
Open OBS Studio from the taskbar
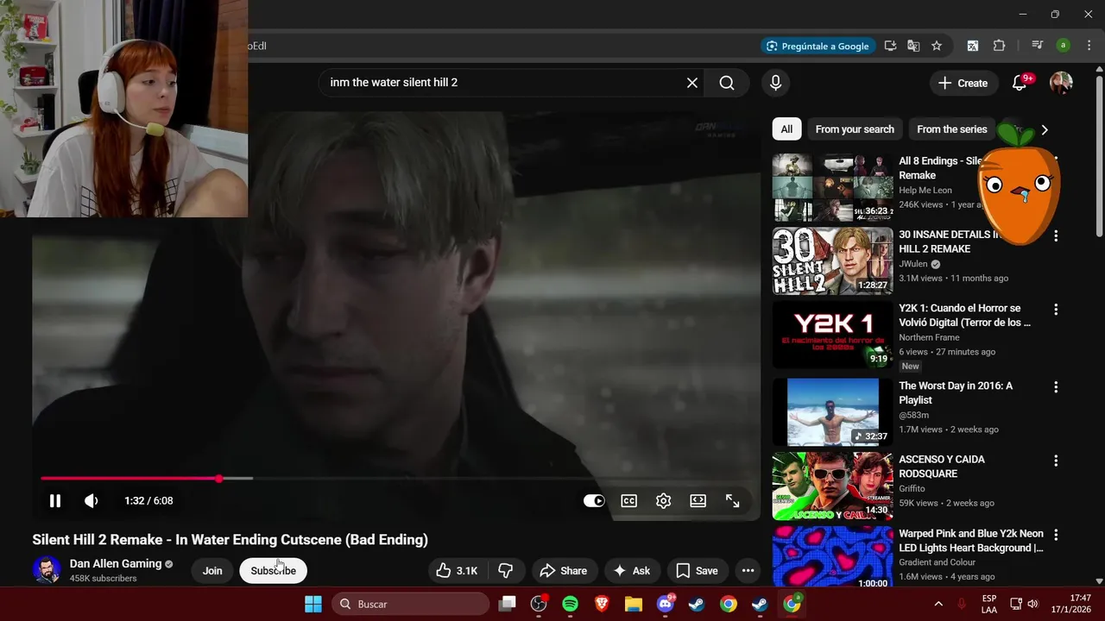539,604
